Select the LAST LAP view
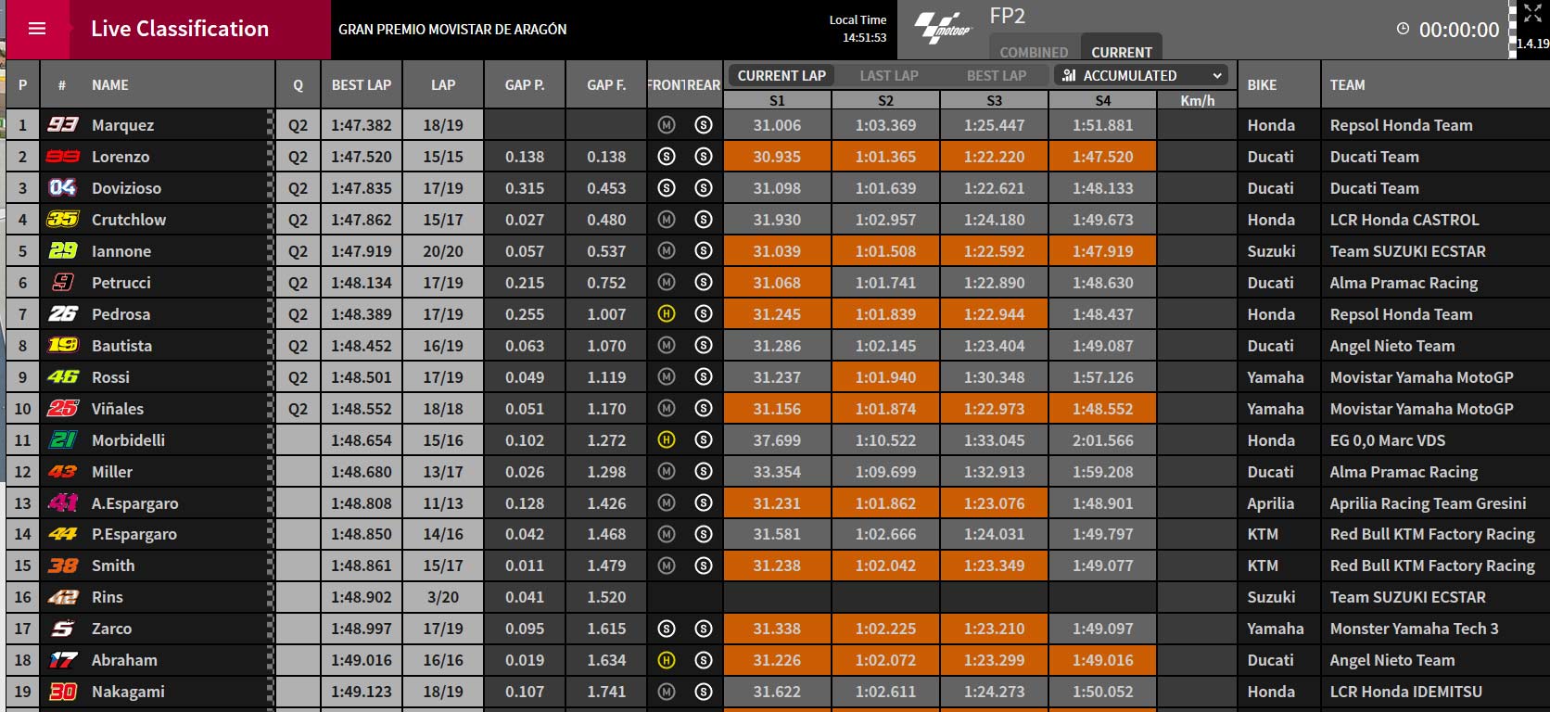 click(x=888, y=76)
